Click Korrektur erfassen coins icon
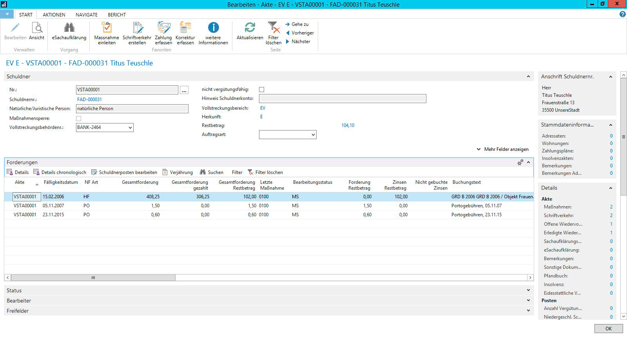 pyautogui.click(x=185, y=28)
